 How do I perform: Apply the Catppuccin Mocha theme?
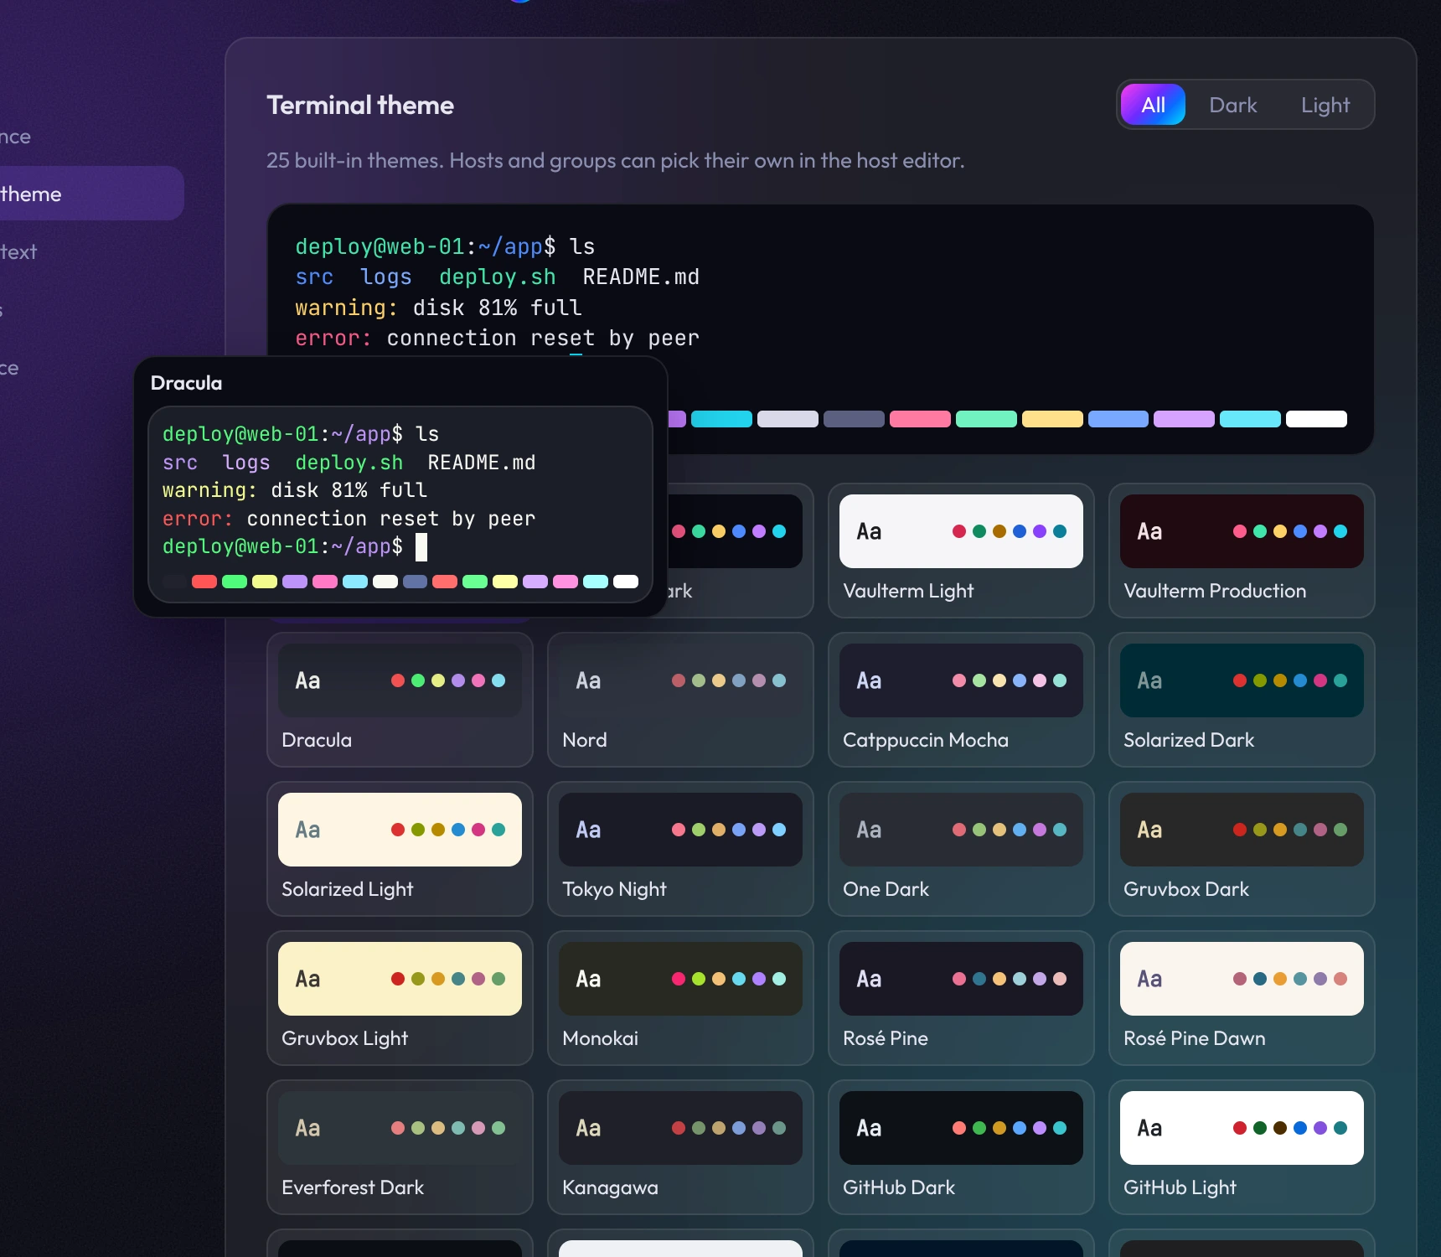pos(961,700)
